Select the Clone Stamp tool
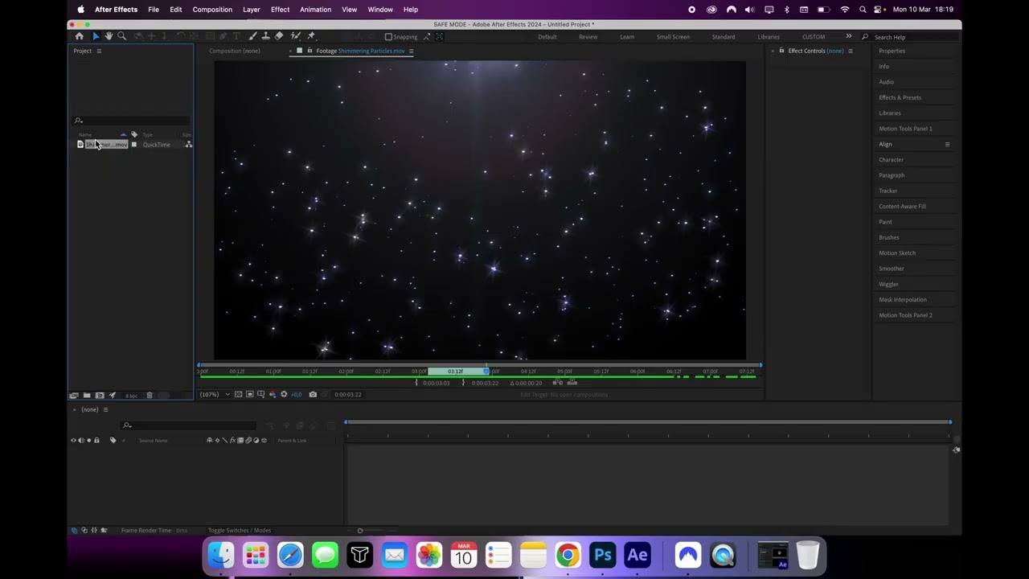This screenshot has width=1029, height=579. pos(265,36)
